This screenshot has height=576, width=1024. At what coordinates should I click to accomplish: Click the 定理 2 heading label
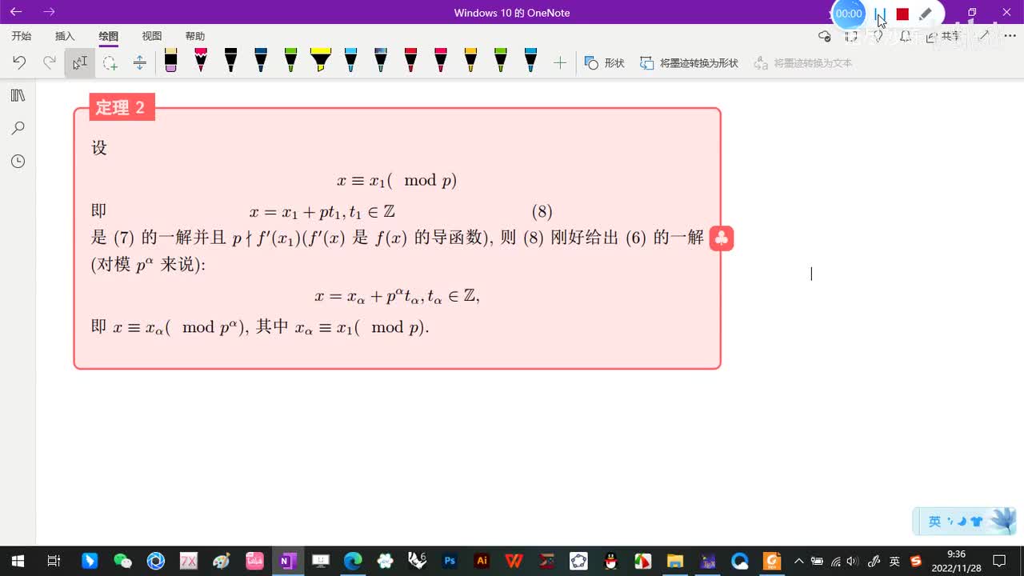coord(121,107)
